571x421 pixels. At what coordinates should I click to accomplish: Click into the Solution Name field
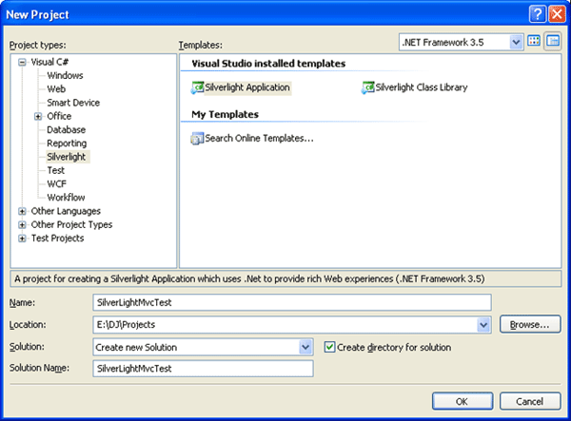[x=204, y=369]
